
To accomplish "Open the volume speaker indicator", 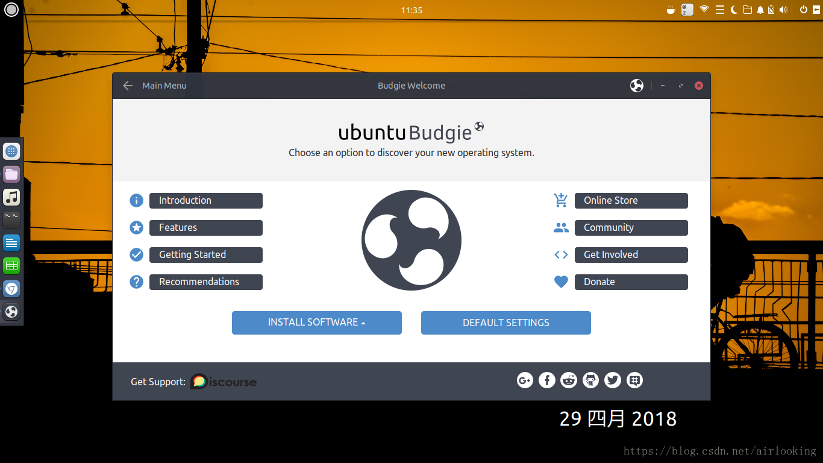I will point(783,10).
